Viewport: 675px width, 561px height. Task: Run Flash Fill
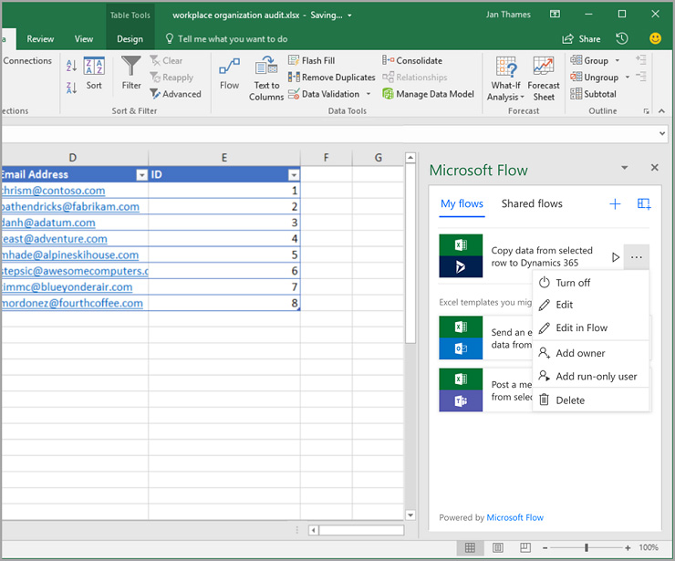click(311, 61)
